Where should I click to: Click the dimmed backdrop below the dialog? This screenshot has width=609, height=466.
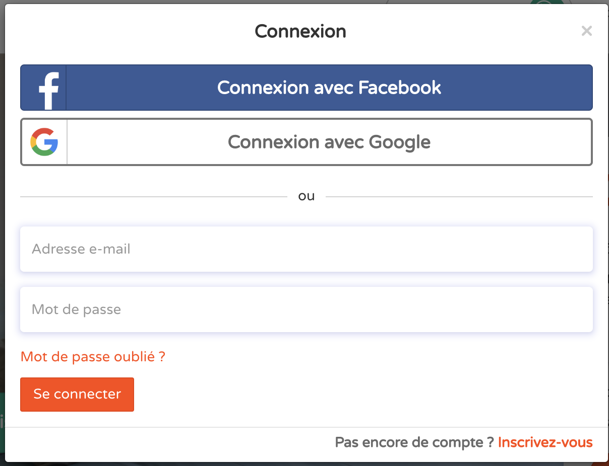point(304,464)
